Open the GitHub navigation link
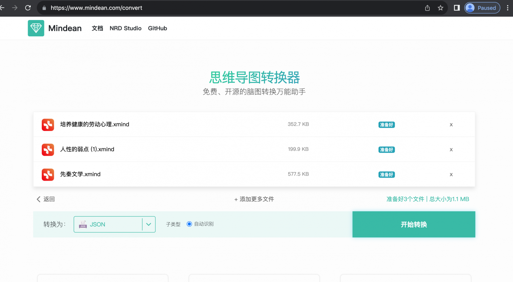Image resolution: width=513 pixels, height=282 pixels. pyautogui.click(x=157, y=28)
